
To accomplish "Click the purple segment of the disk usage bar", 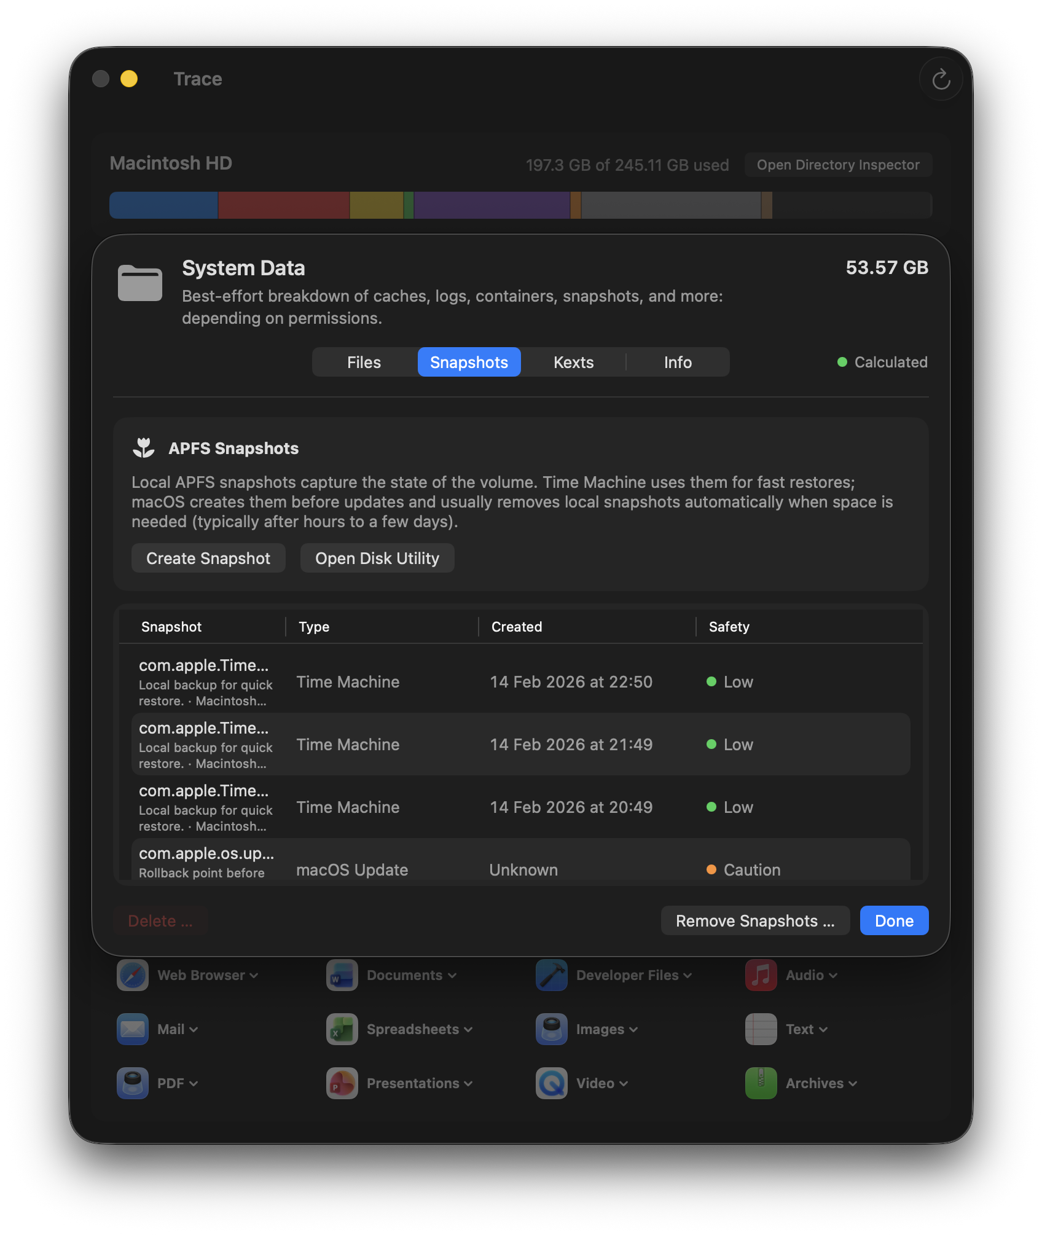I will pyautogui.click(x=492, y=205).
